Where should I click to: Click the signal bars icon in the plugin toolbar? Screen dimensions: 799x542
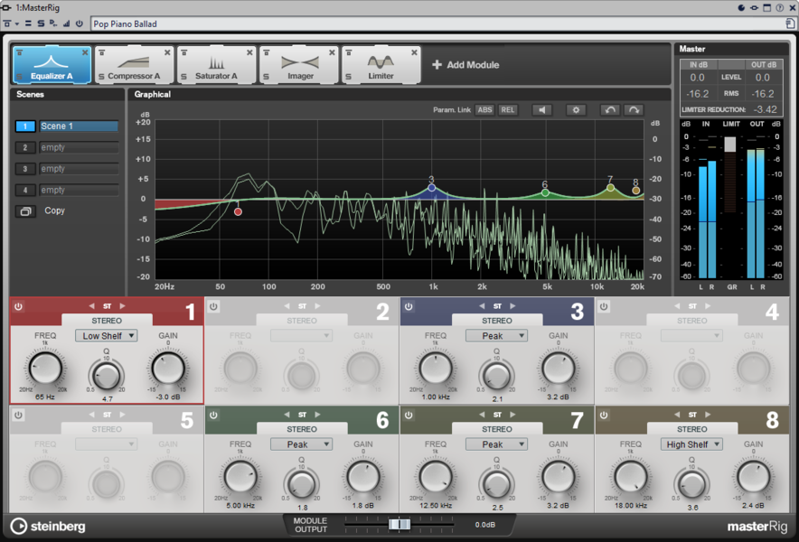coord(66,23)
